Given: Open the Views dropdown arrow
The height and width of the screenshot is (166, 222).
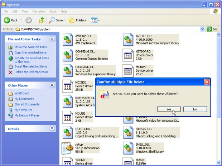Looking at the screenshot, I should pos(99,20).
